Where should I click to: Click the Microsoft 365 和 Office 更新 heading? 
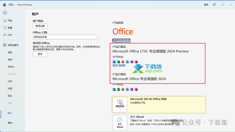[x=148, y=99]
